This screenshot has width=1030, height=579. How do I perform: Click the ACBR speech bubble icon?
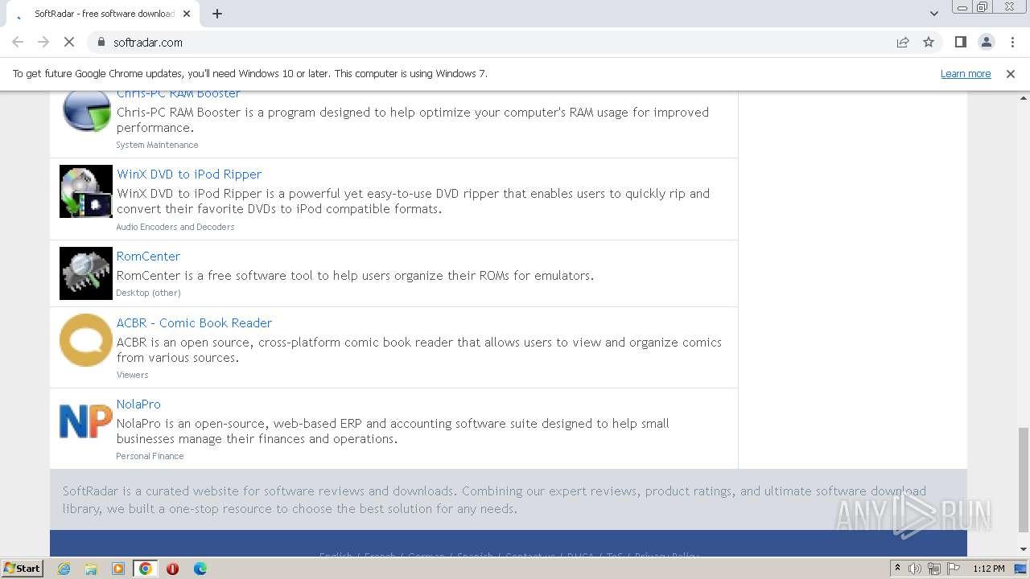[x=86, y=340]
